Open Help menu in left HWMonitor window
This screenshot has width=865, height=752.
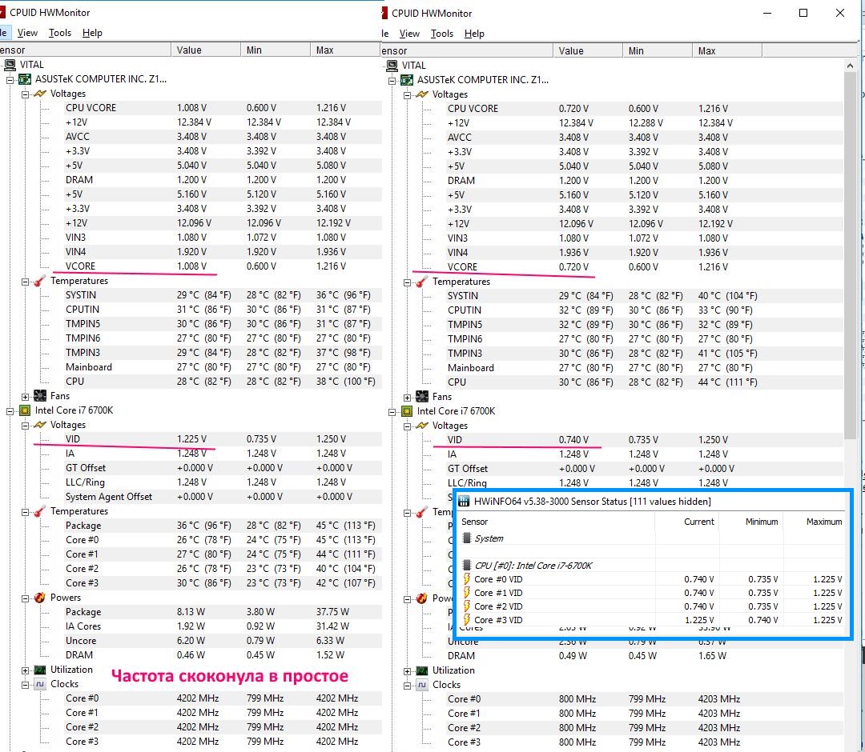point(92,33)
